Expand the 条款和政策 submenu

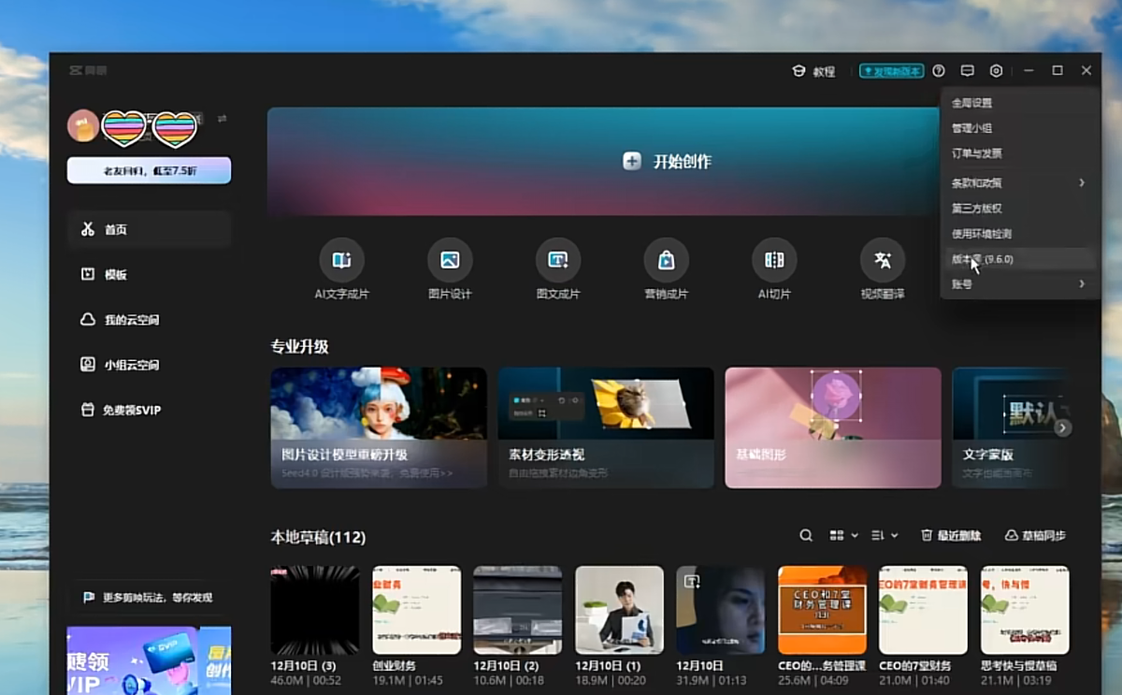point(1018,183)
